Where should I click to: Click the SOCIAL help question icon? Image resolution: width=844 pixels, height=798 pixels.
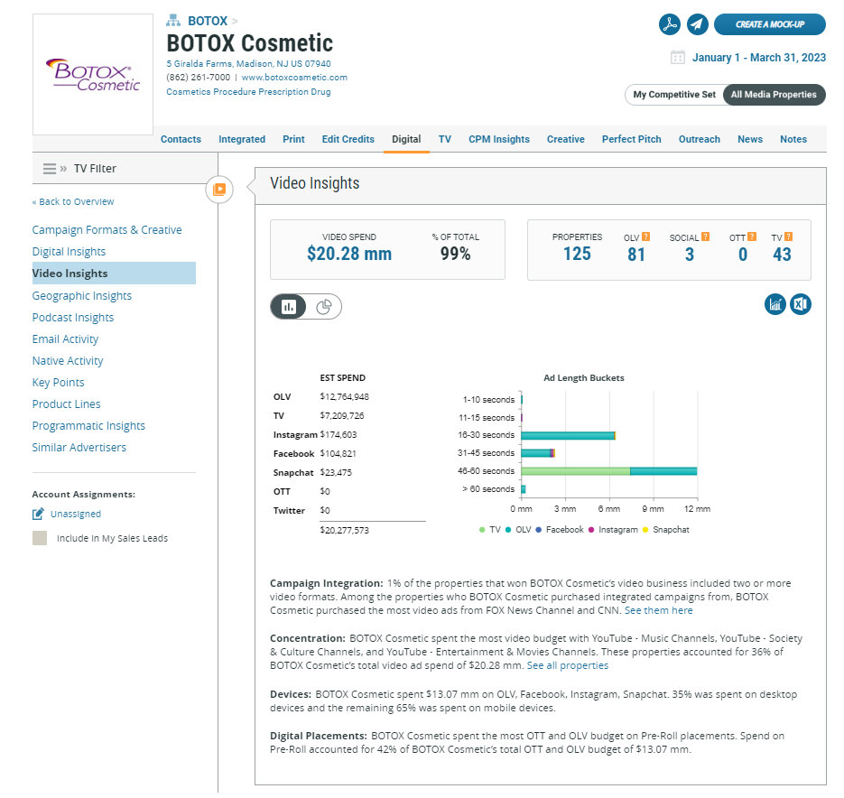(x=705, y=237)
